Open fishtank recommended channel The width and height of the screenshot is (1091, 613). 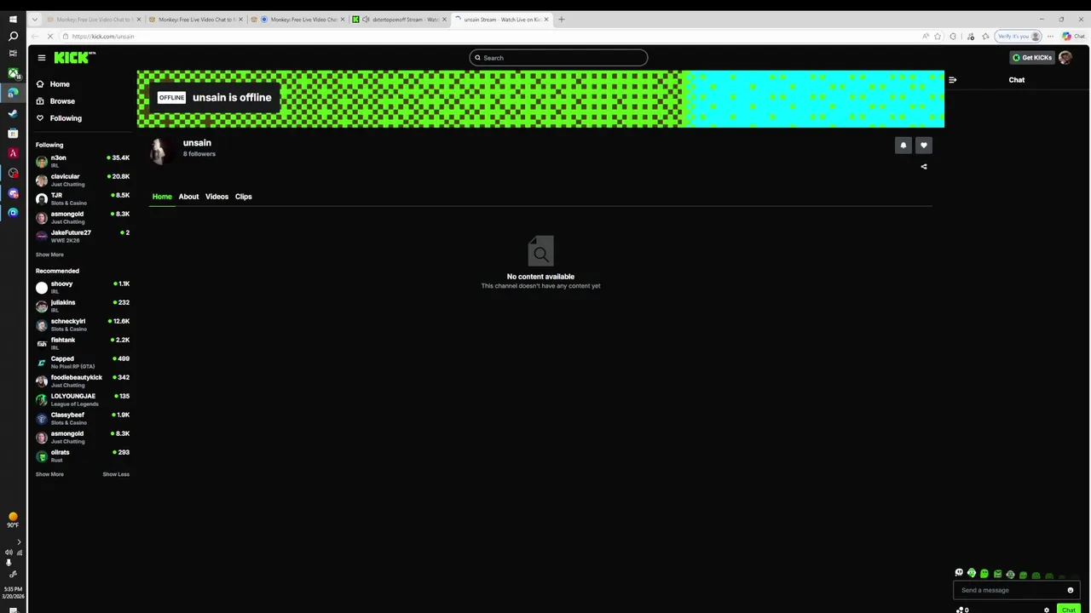coord(83,344)
